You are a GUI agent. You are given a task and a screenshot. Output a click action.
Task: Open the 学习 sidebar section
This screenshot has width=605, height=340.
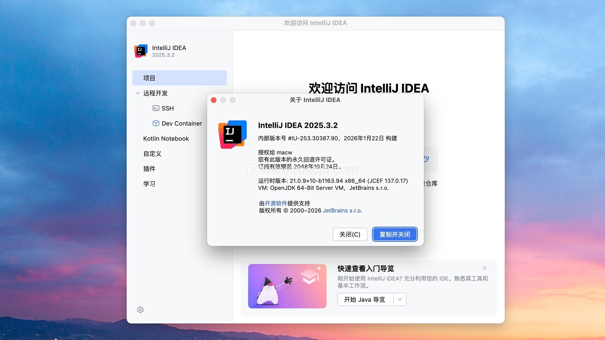[x=149, y=184]
